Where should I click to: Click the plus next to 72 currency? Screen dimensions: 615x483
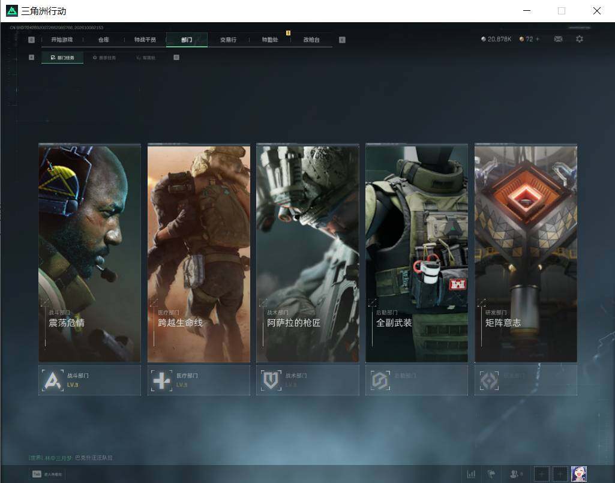click(538, 39)
